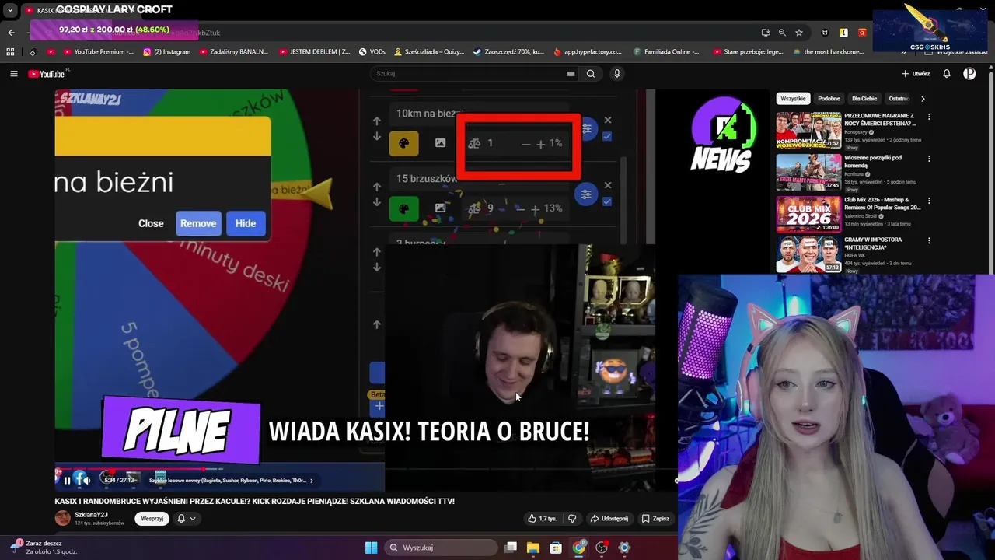The width and height of the screenshot is (995, 560).
Task: Start voice search with the microphone
Action: point(617,74)
